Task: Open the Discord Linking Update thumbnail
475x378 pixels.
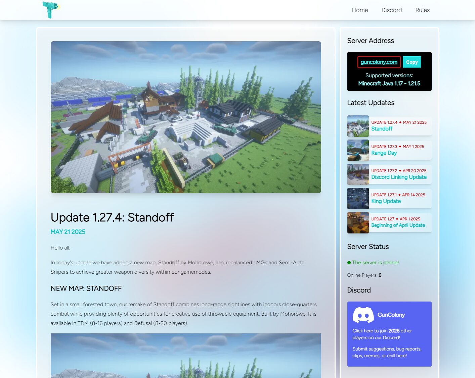Action: (x=358, y=174)
